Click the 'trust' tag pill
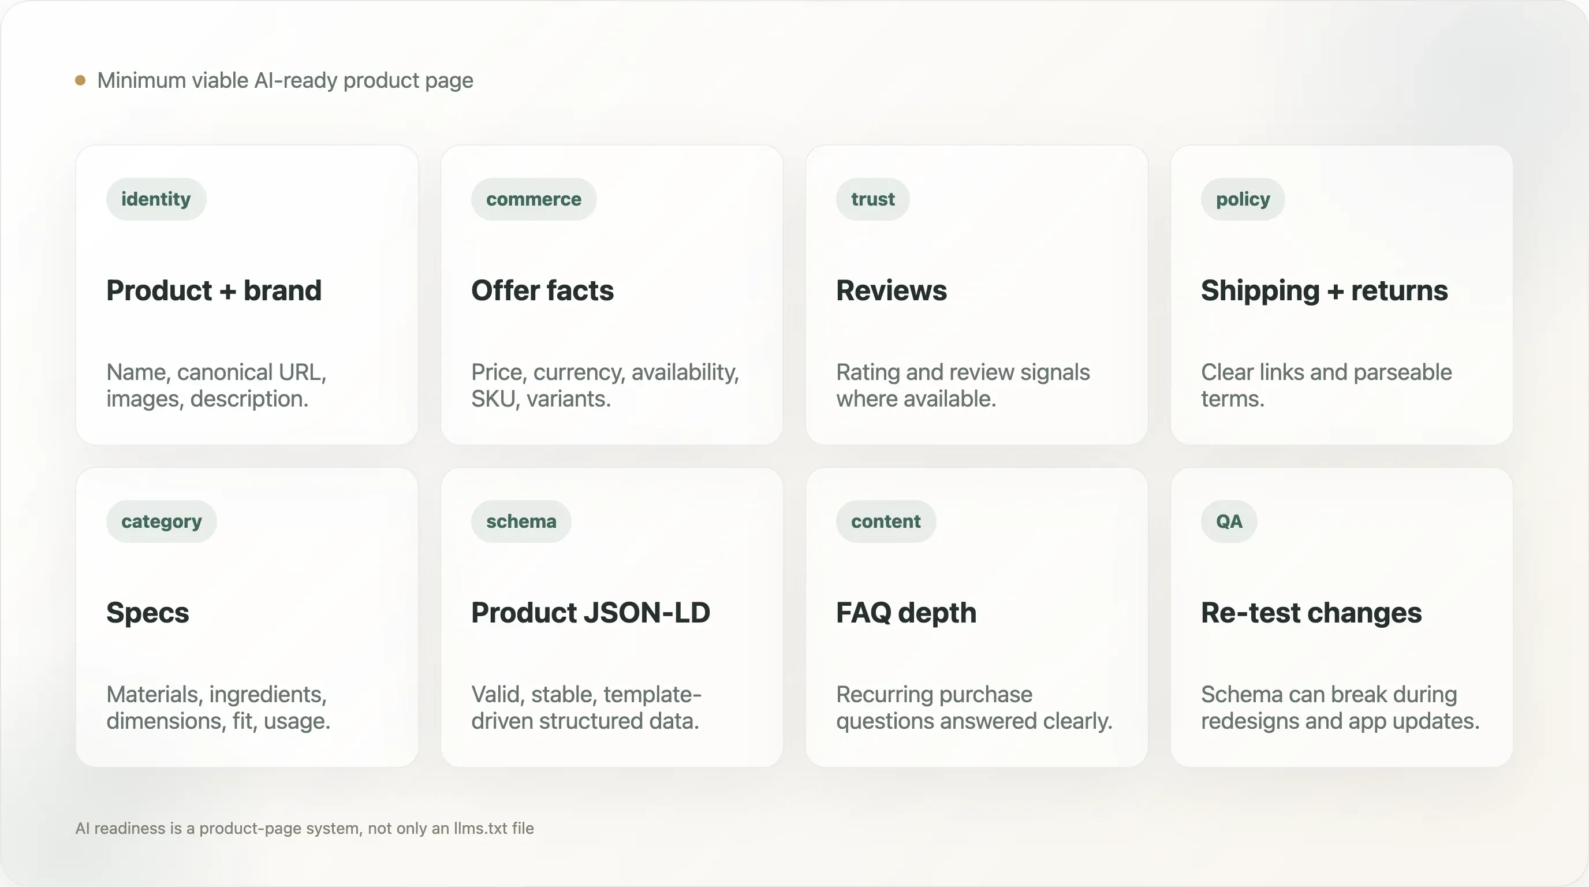Image resolution: width=1589 pixels, height=887 pixels. click(x=872, y=199)
